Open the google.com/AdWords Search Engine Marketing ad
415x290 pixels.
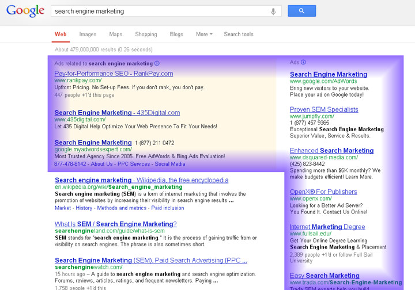tap(329, 74)
